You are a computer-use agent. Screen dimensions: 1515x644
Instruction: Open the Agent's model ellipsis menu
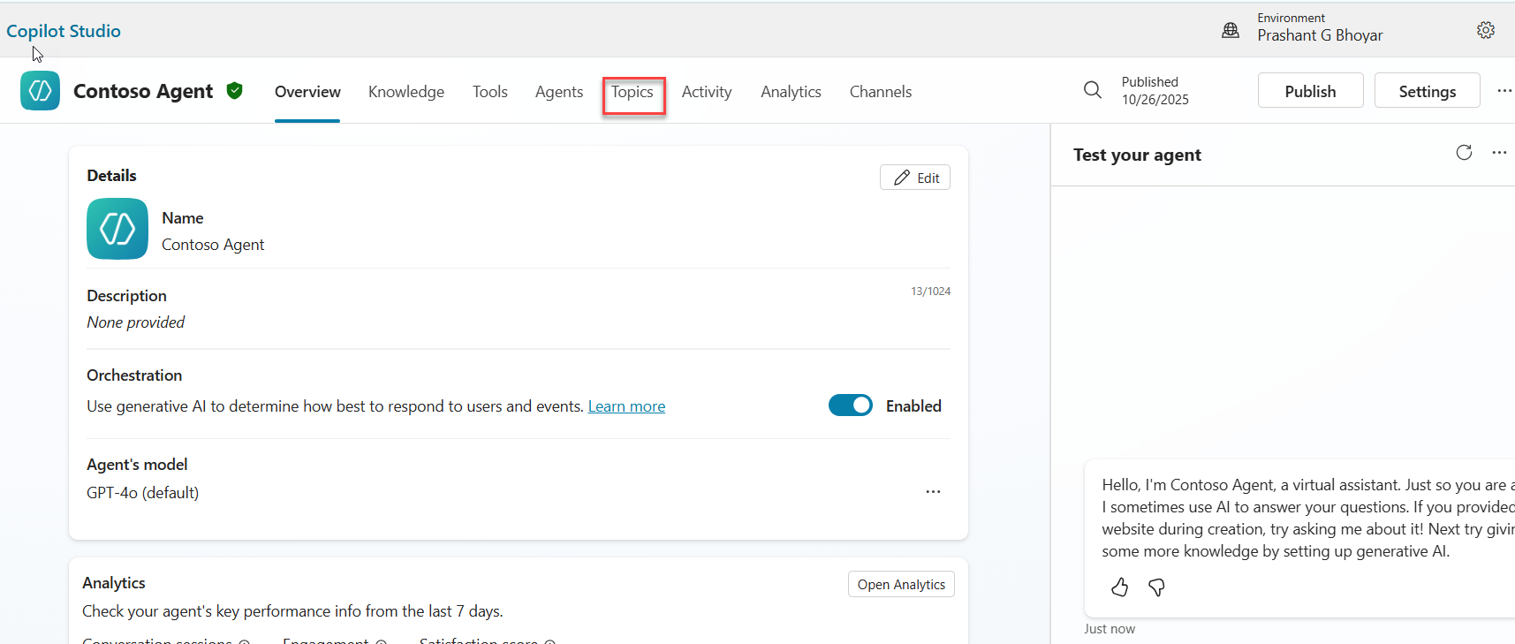[x=933, y=491]
